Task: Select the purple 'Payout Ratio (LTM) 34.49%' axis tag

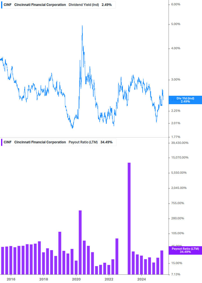Action: (185, 250)
